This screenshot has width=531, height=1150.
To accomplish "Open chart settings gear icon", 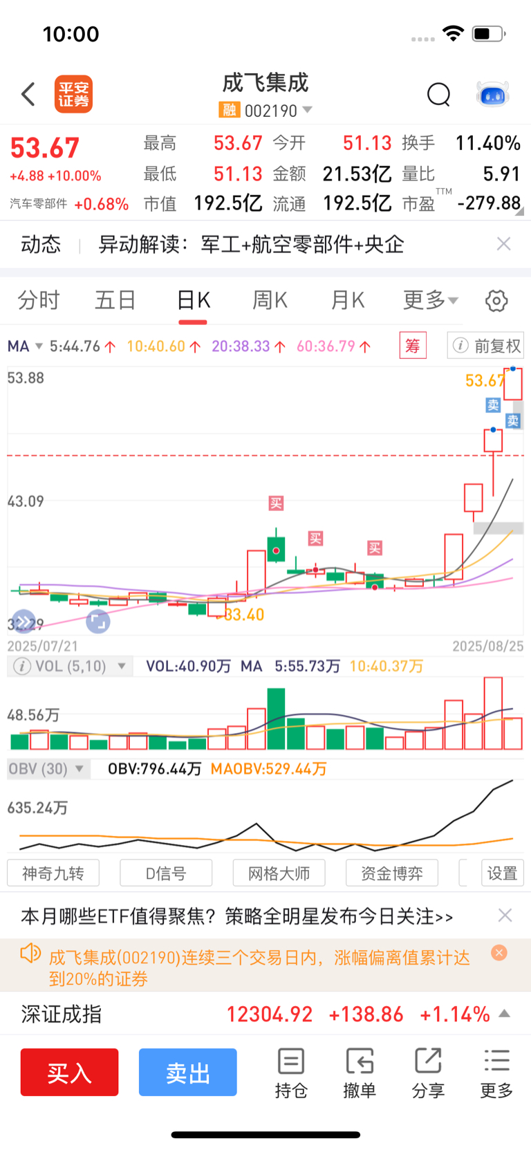I will click(x=496, y=301).
